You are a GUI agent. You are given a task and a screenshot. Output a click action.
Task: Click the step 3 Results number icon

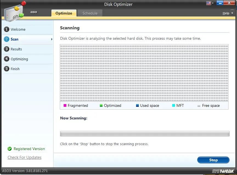(7, 49)
